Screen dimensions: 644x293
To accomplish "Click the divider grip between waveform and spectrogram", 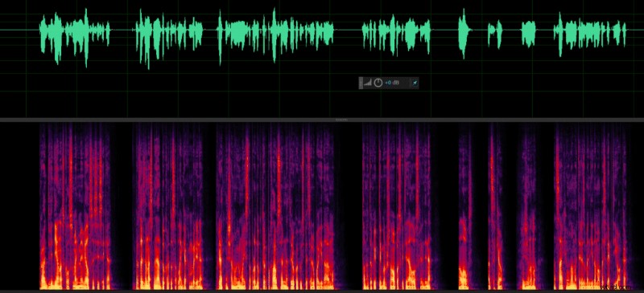I will click(341, 120).
